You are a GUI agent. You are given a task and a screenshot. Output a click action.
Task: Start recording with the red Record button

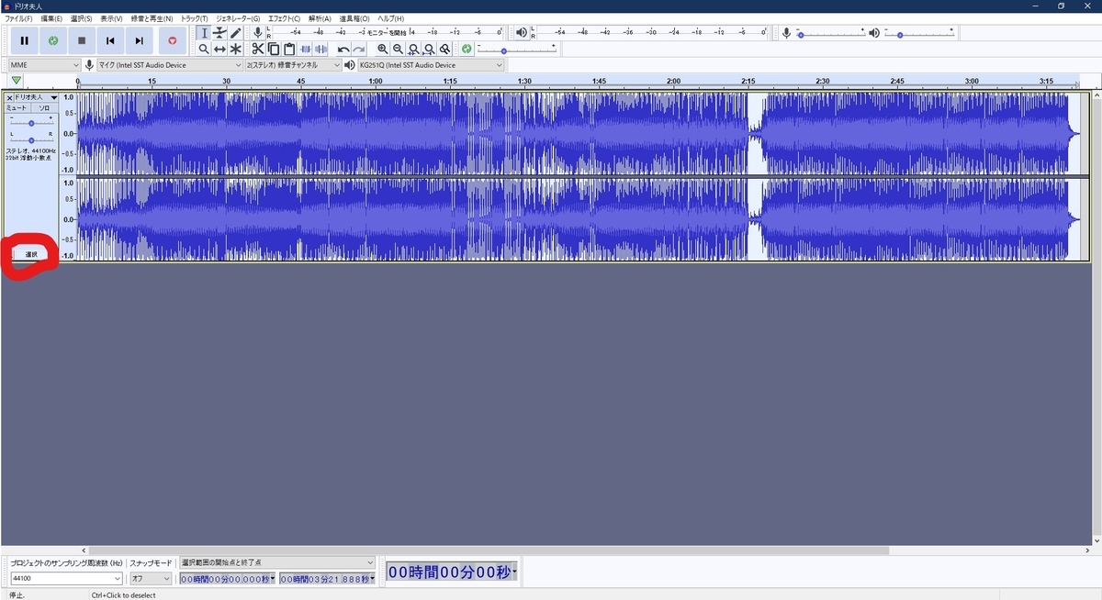(x=172, y=40)
